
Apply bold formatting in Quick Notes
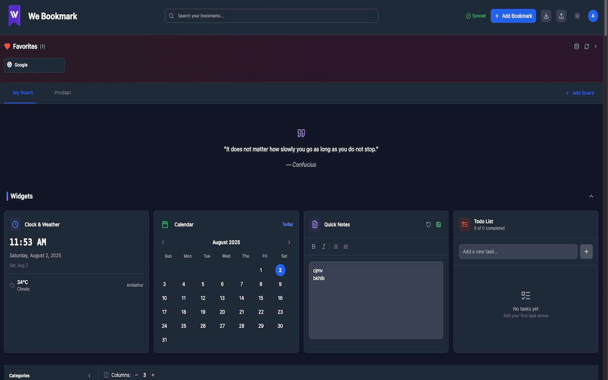point(313,247)
